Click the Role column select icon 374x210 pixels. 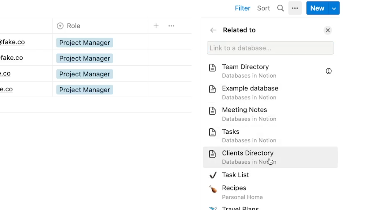[60, 26]
